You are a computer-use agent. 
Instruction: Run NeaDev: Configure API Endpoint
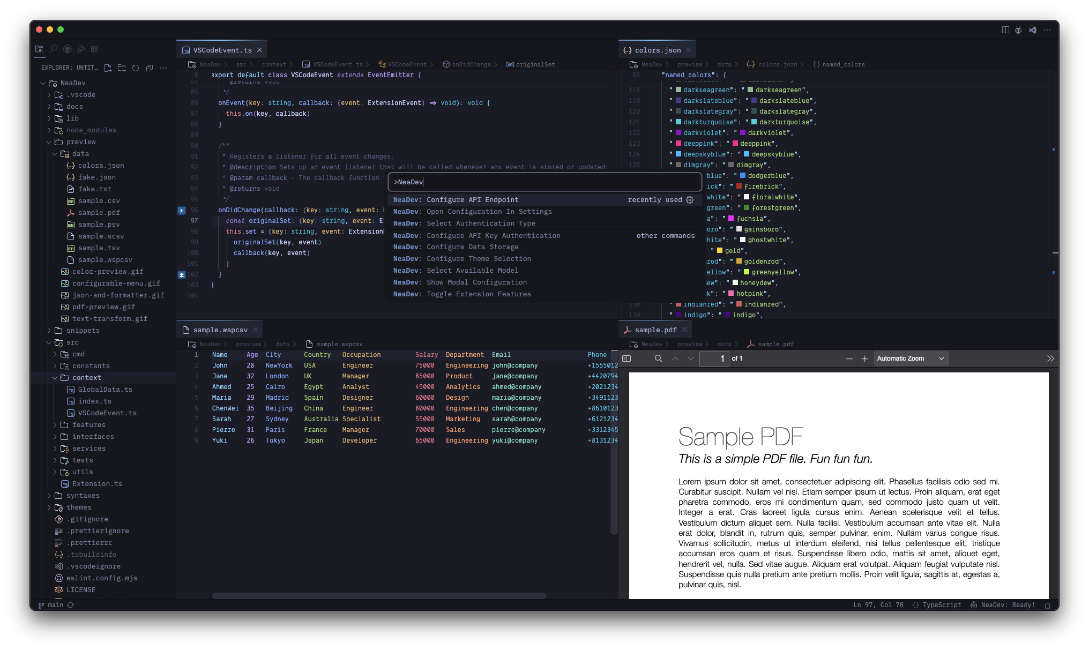pos(456,199)
